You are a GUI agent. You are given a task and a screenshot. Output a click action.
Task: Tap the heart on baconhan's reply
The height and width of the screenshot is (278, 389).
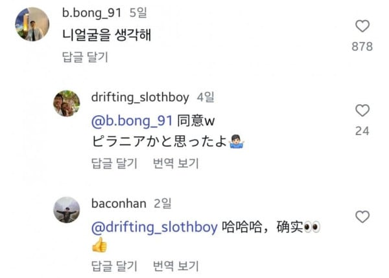[x=363, y=216]
